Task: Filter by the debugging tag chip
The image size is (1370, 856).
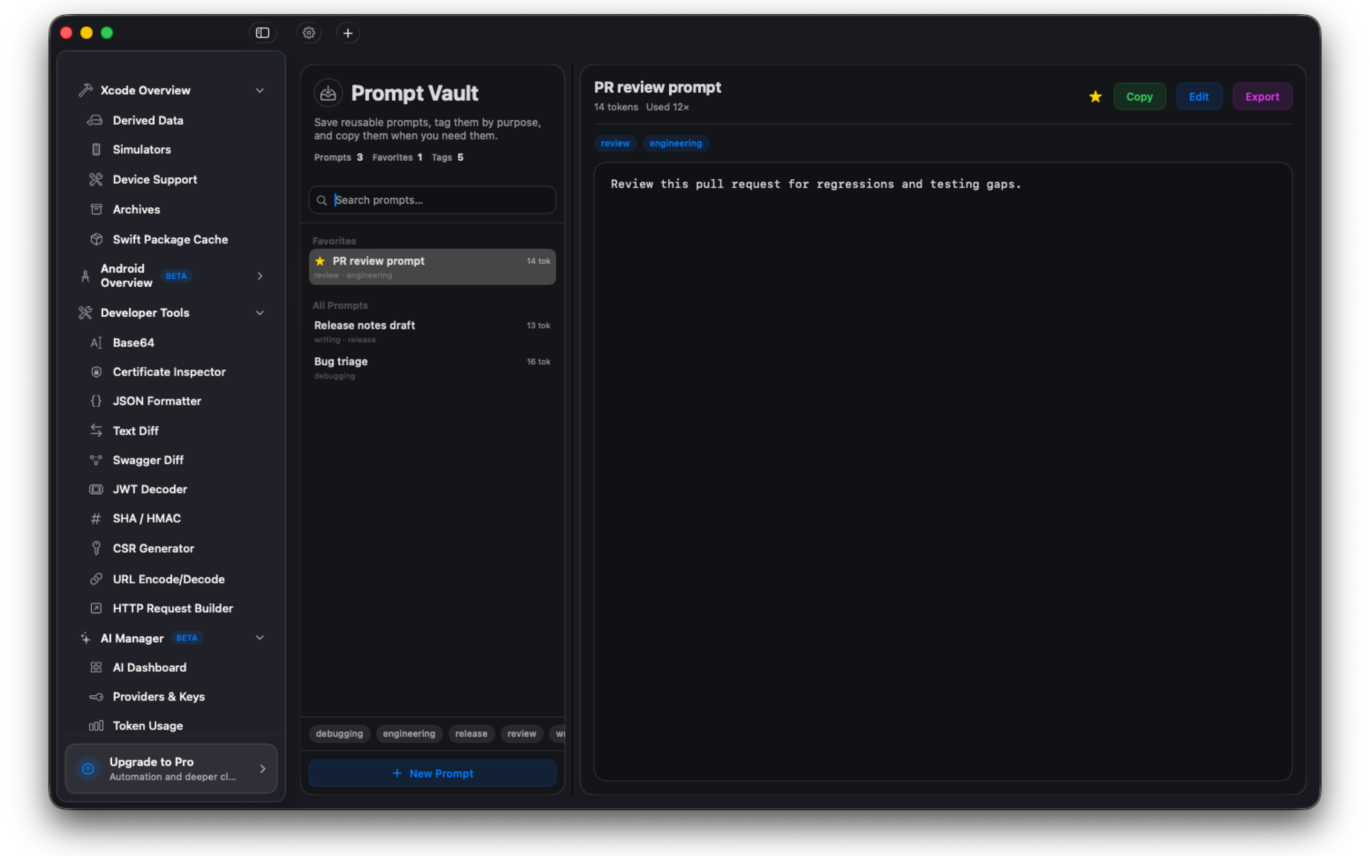Action: 340,734
